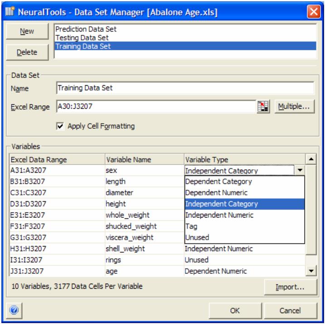Screen dimensions: 325x324
Task: Click the Excel range selector icon
Action: click(263, 106)
